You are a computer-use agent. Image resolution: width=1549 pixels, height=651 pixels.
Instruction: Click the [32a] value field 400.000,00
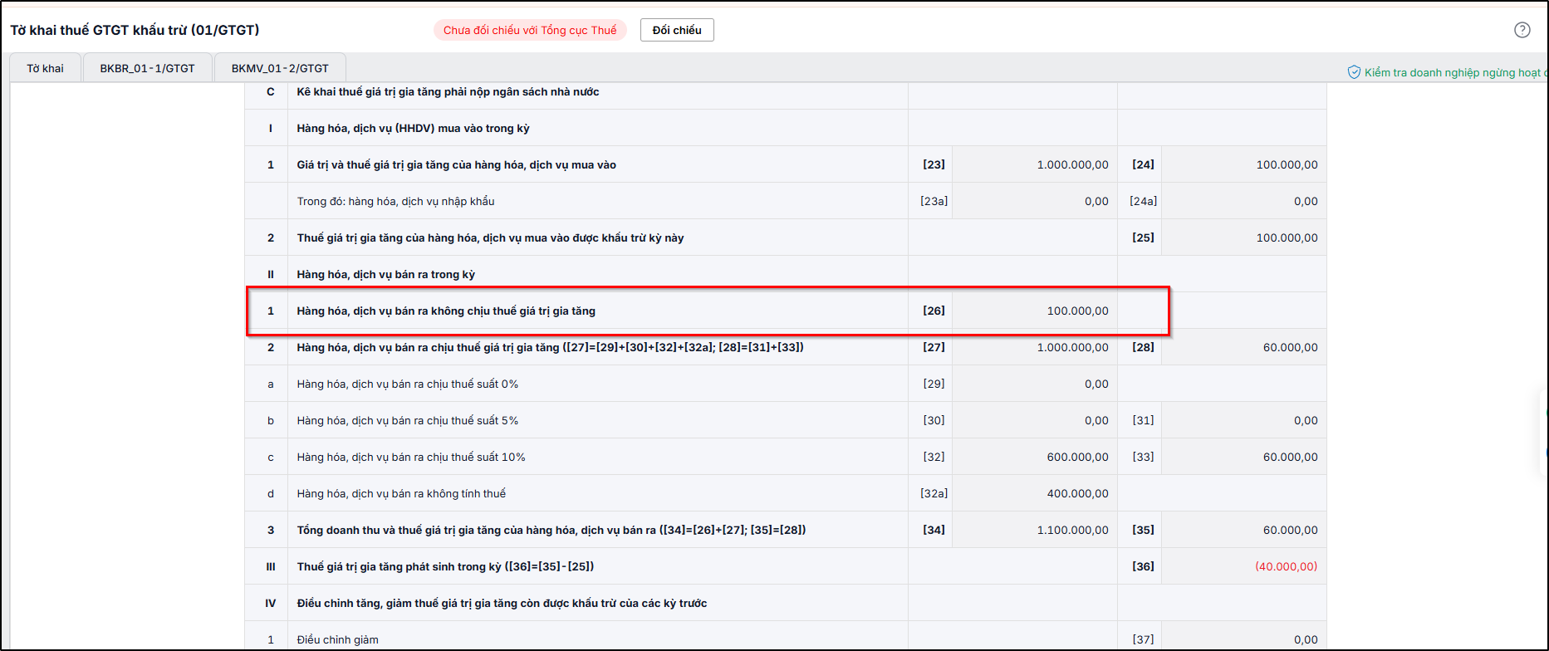click(1034, 493)
